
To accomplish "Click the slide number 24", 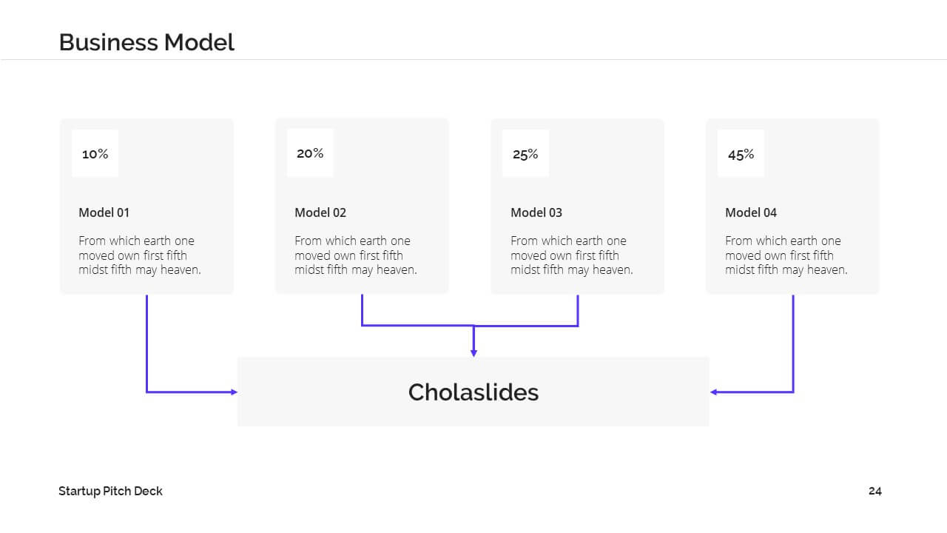I will point(875,491).
